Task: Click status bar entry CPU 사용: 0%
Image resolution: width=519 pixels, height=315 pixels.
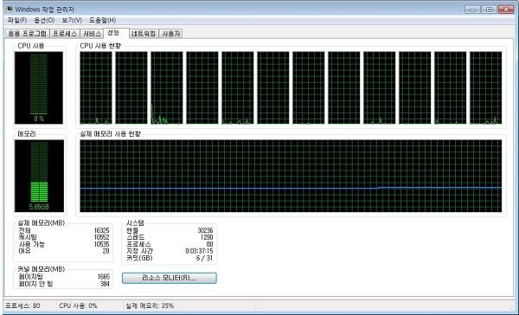Action: [x=79, y=305]
